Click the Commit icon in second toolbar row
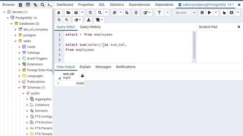The width and height of the screenshot is (243, 136). pos(59,20)
